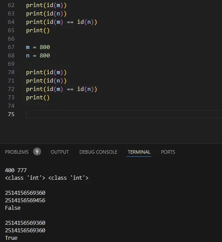
Task: Select the TERMINAL tab
Action: (139, 152)
